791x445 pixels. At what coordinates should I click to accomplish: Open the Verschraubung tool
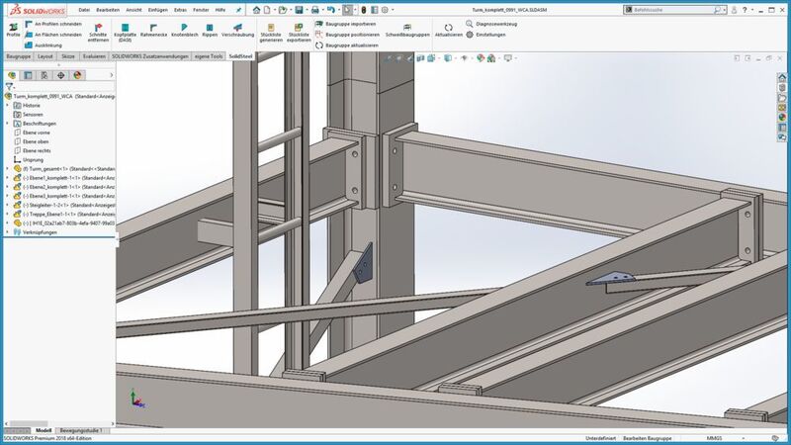237,31
